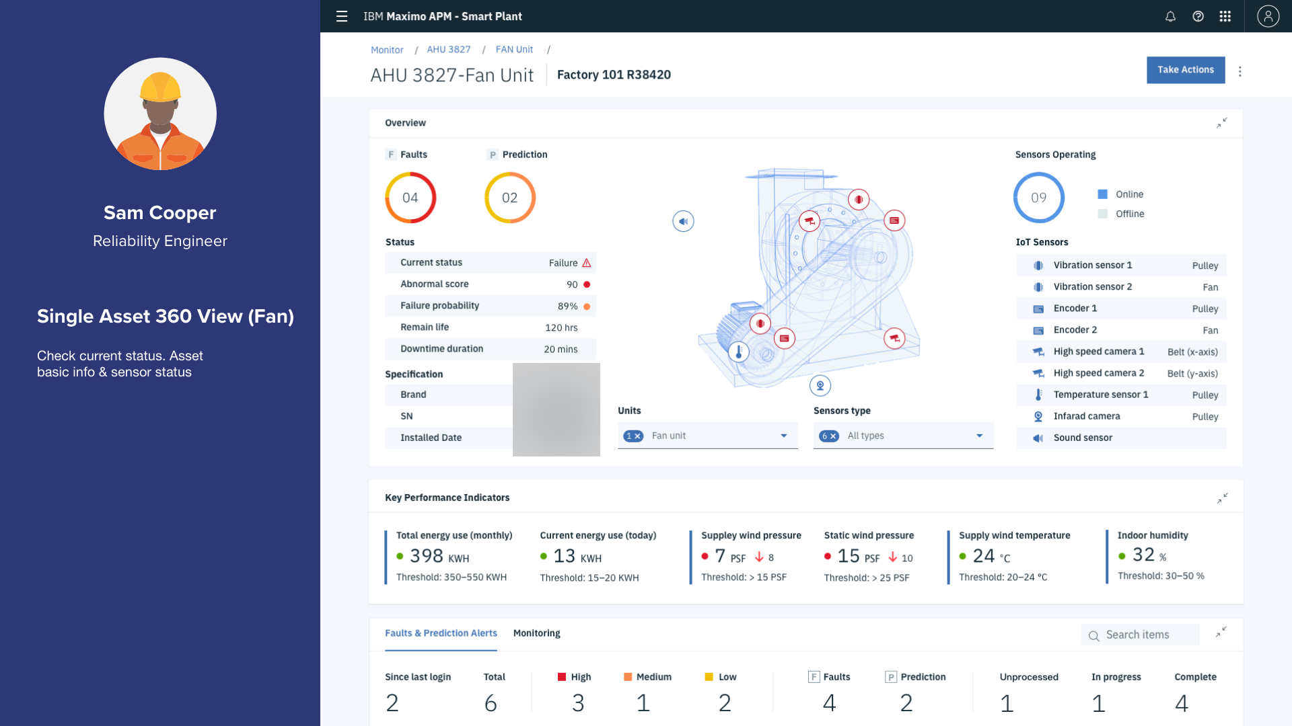This screenshot has height=726, width=1292.
Task: Collapse the Overview panel
Action: click(1222, 123)
